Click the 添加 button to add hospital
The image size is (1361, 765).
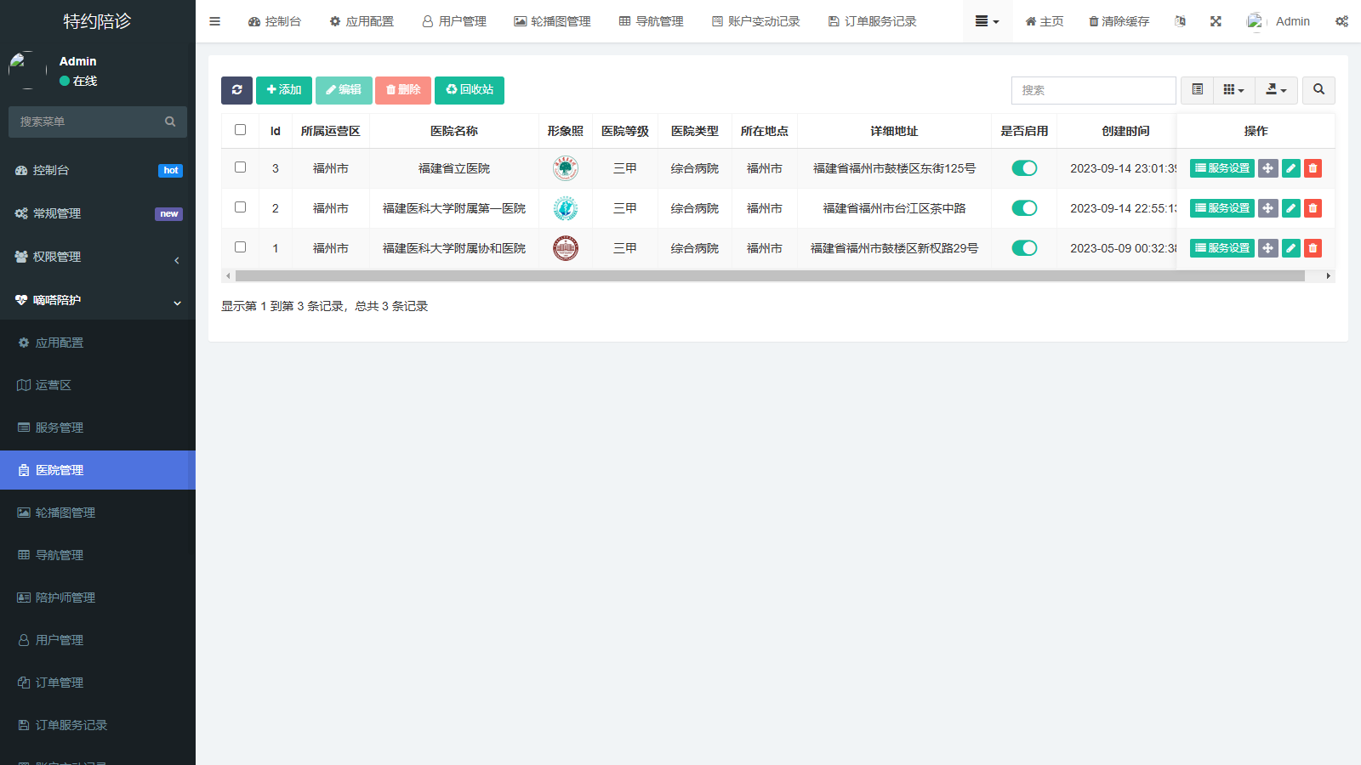284,90
